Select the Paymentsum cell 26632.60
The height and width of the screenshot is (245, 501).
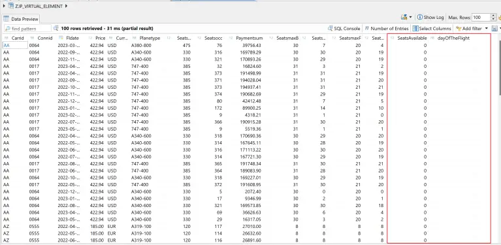coord(251,233)
